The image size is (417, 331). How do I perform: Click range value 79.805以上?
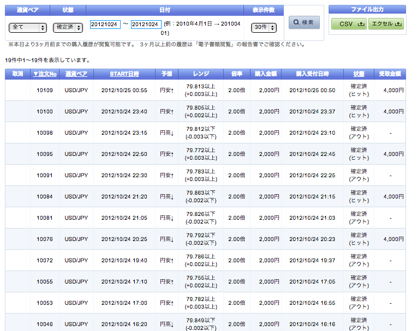click(x=201, y=108)
